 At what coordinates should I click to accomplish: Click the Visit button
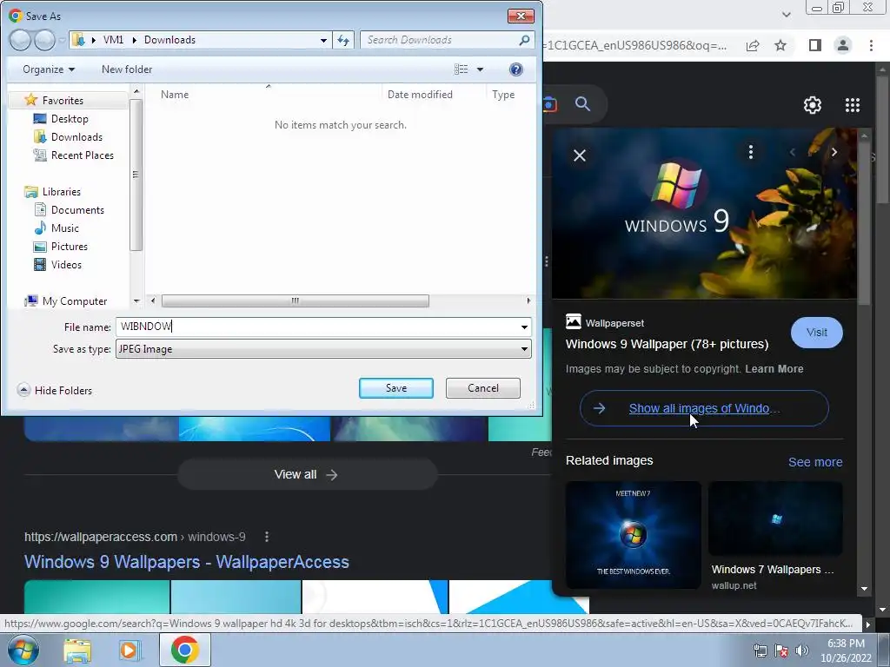coord(816,333)
